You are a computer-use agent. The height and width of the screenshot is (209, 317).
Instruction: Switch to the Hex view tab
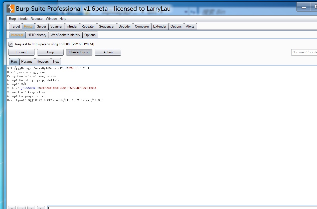pos(56,61)
